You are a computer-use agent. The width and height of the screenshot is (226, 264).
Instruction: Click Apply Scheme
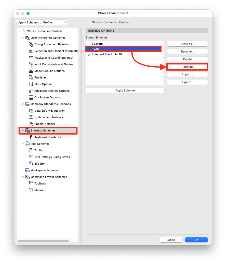(125, 90)
